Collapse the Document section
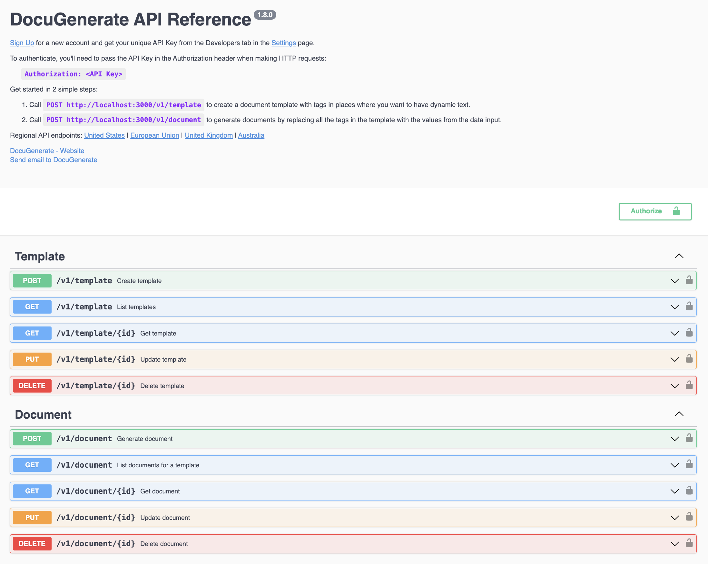This screenshot has width=708, height=564. coord(679,414)
